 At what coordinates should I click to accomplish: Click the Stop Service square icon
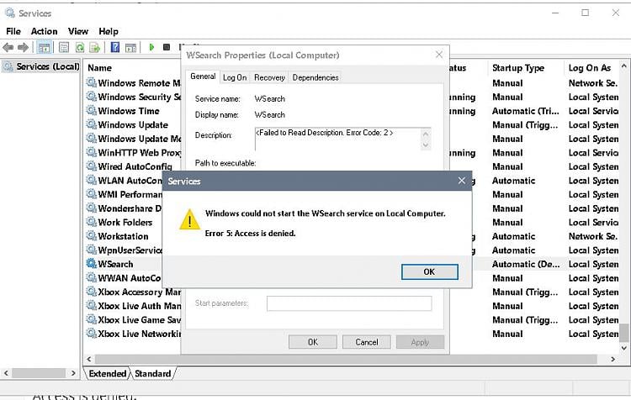pos(167,47)
